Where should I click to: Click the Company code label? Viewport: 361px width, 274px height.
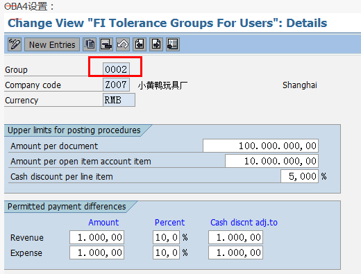tap(33, 85)
